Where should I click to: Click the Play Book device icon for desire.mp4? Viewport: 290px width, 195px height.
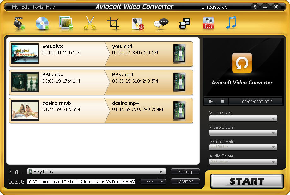[179, 111]
